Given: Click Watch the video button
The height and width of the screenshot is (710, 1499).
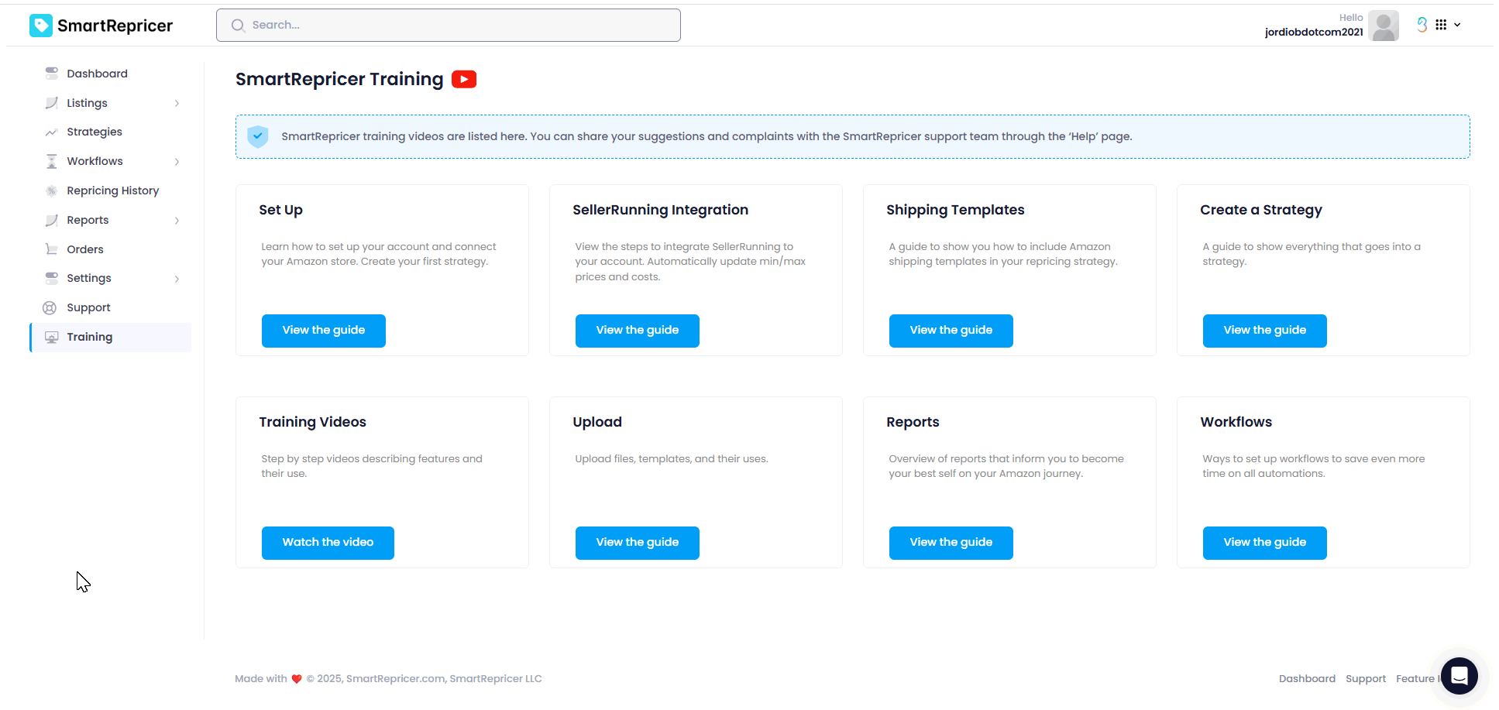Looking at the screenshot, I should [328, 543].
